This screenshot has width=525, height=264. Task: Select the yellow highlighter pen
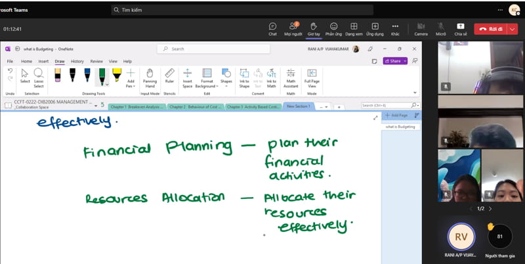[117, 76]
